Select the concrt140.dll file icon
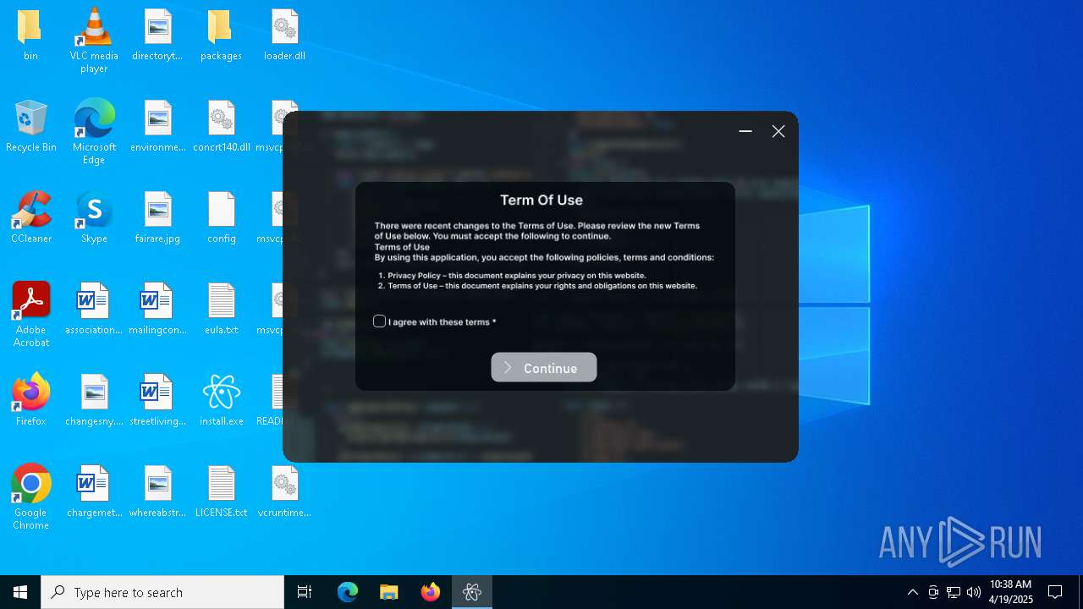This screenshot has height=609, width=1083. click(x=221, y=127)
